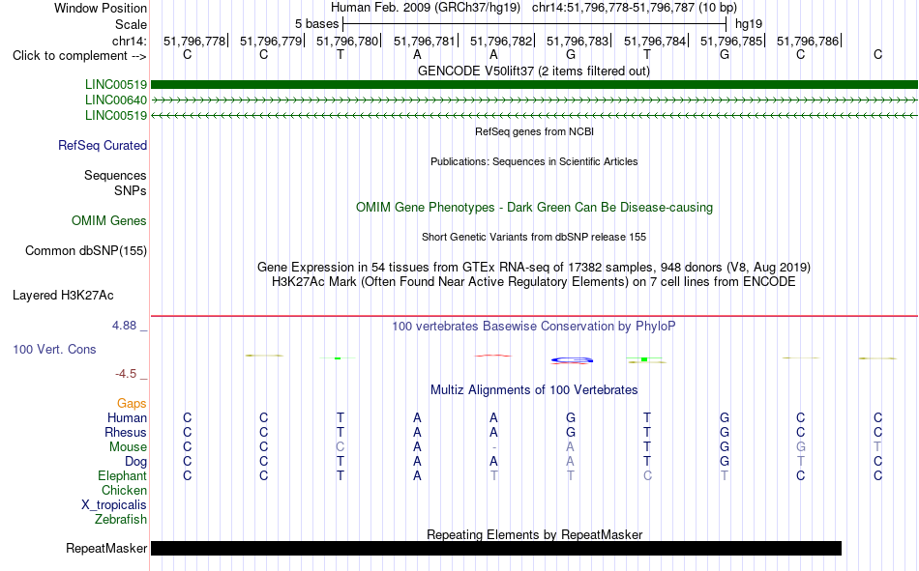Open 'Short Genetic Variants from dbSNP' title
The width and height of the screenshot is (919, 571).
click(534, 237)
